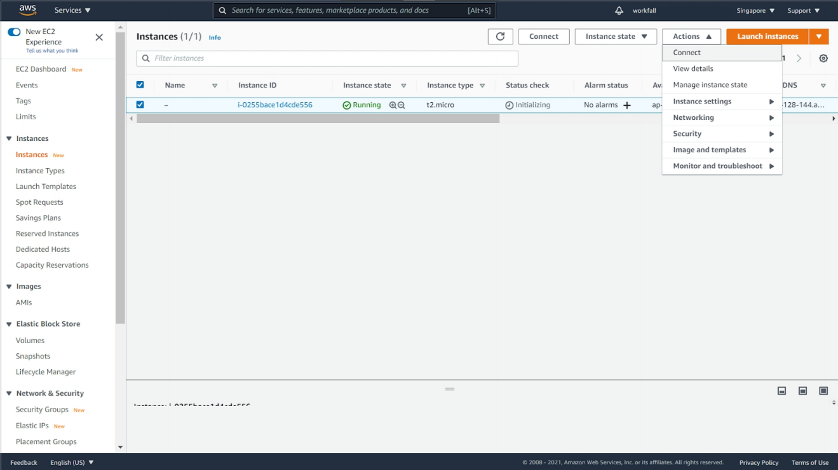Open the Instance settings submenu
The height and width of the screenshot is (470, 838).
tap(722, 101)
